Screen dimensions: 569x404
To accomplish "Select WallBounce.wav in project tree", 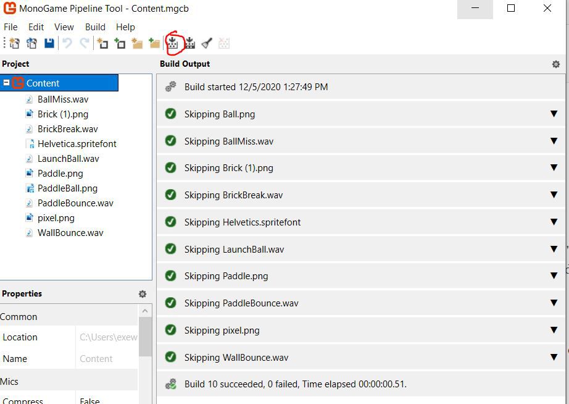I will [70, 233].
